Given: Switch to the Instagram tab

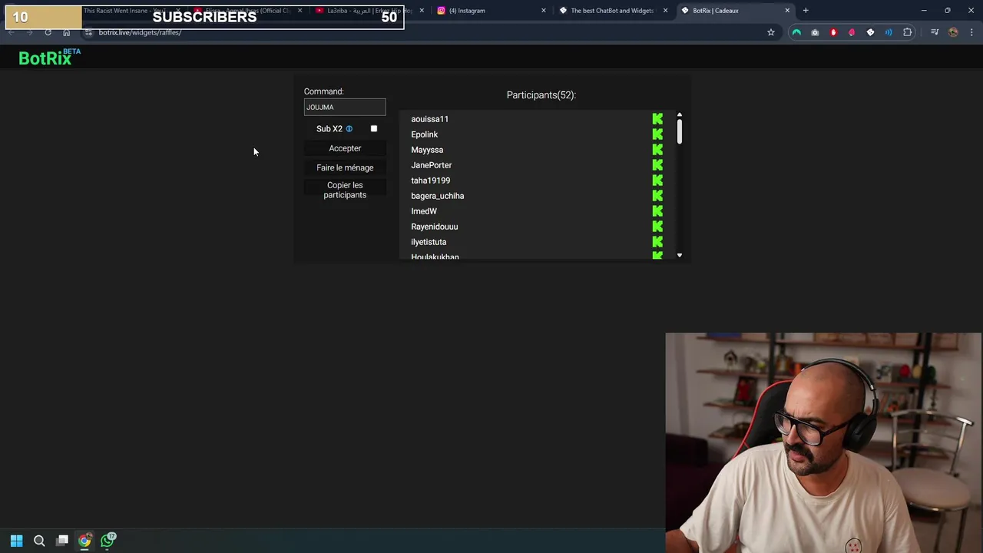Looking at the screenshot, I should (491, 11).
